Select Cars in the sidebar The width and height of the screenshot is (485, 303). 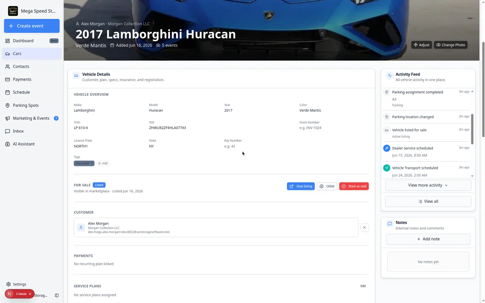coord(32,53)
